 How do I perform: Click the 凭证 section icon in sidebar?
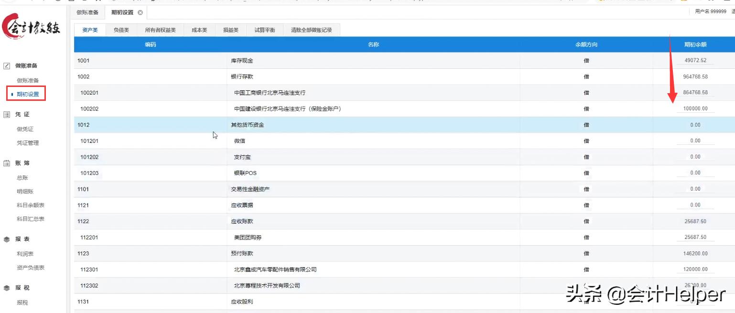pyautogui.click(x=7, y=114)
